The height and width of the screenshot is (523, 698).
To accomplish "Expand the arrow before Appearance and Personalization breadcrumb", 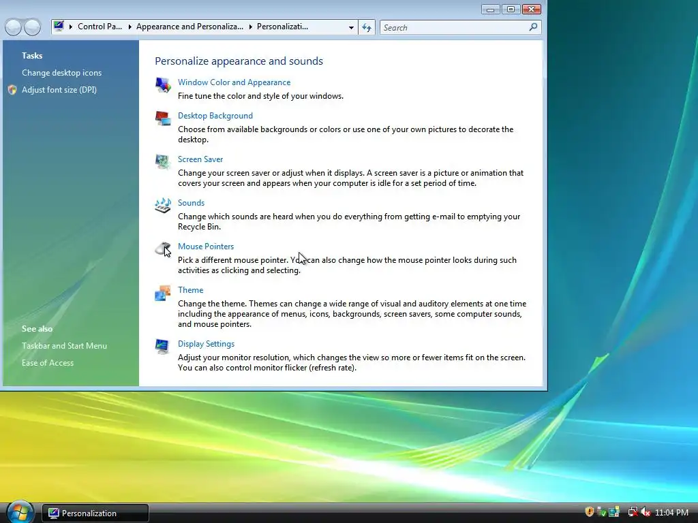I will (130, 27).
